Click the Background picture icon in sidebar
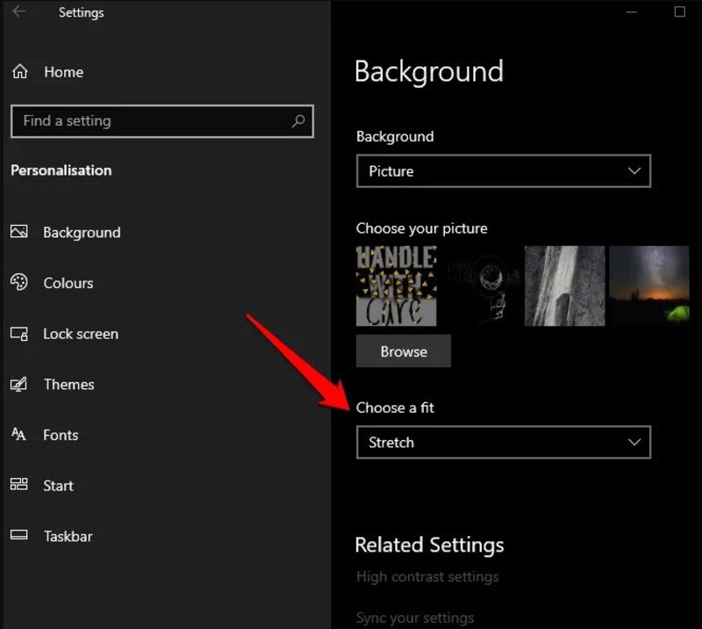702x629 pixels. pyautogui.click(x=18, y=232)
